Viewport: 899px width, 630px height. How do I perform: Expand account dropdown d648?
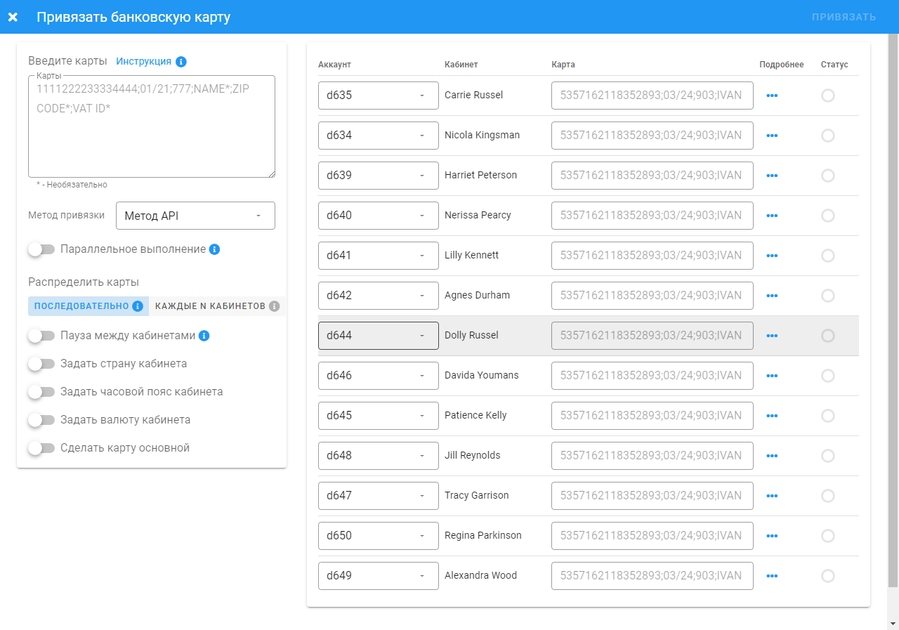379,456
